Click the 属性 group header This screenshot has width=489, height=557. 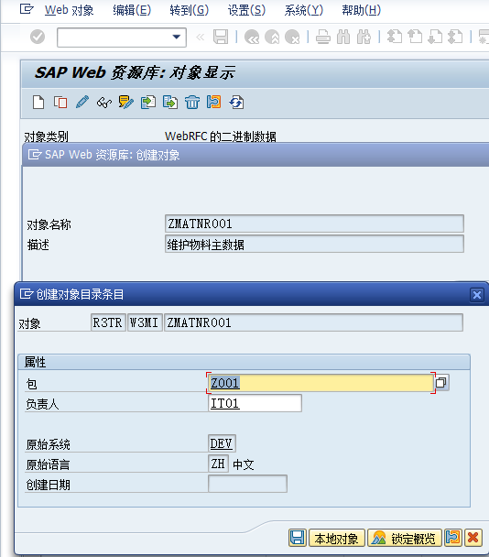pyautogui.click(x=244, y=362)
